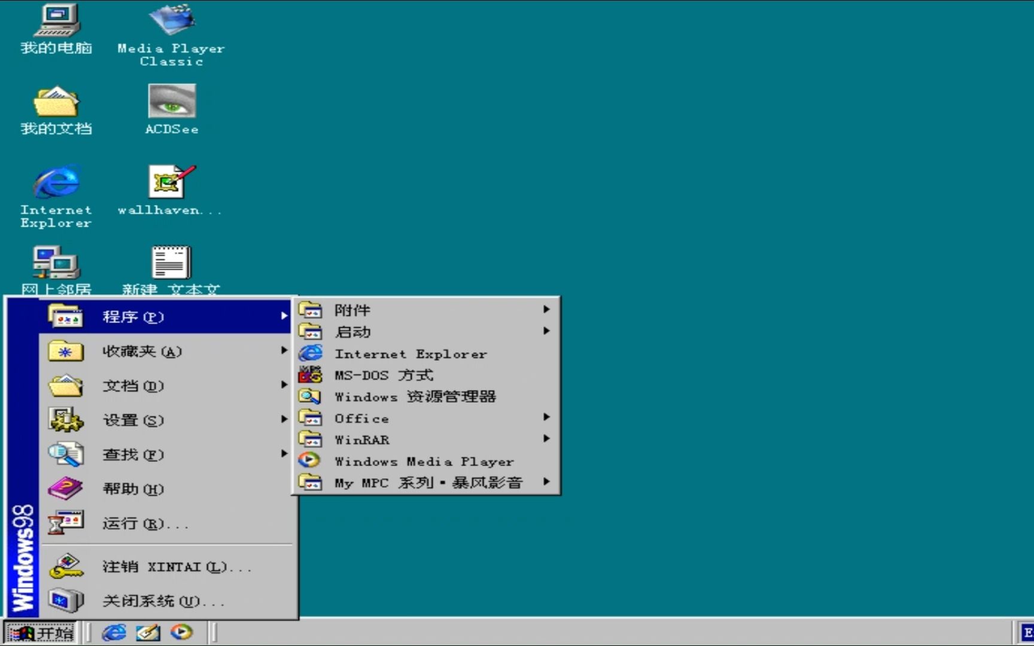The height and width of the screenshot is (646, 1034).
Task: Open the 程序 (P) Start menu entry
Action: [166, 316]
